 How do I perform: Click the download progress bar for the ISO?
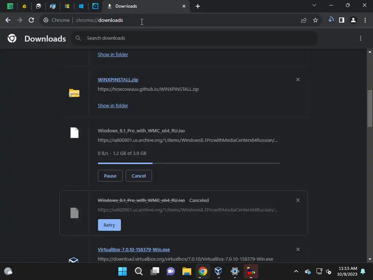point(189,163)
